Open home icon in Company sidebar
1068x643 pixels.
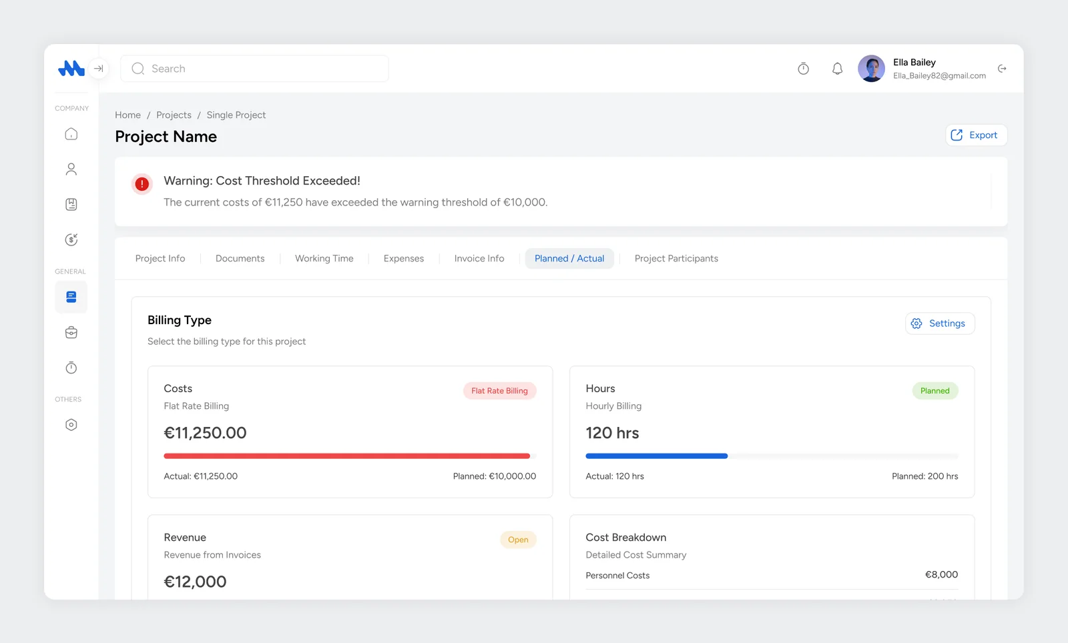71,134
